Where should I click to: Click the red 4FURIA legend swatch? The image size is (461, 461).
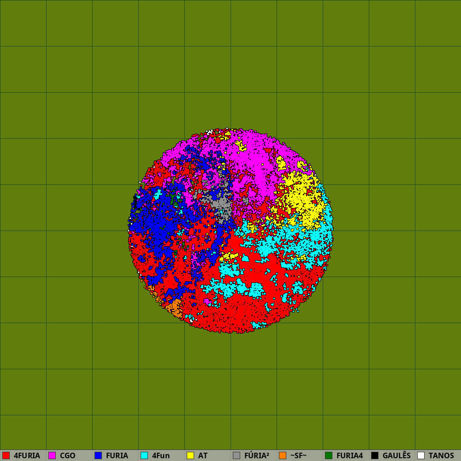6,455
